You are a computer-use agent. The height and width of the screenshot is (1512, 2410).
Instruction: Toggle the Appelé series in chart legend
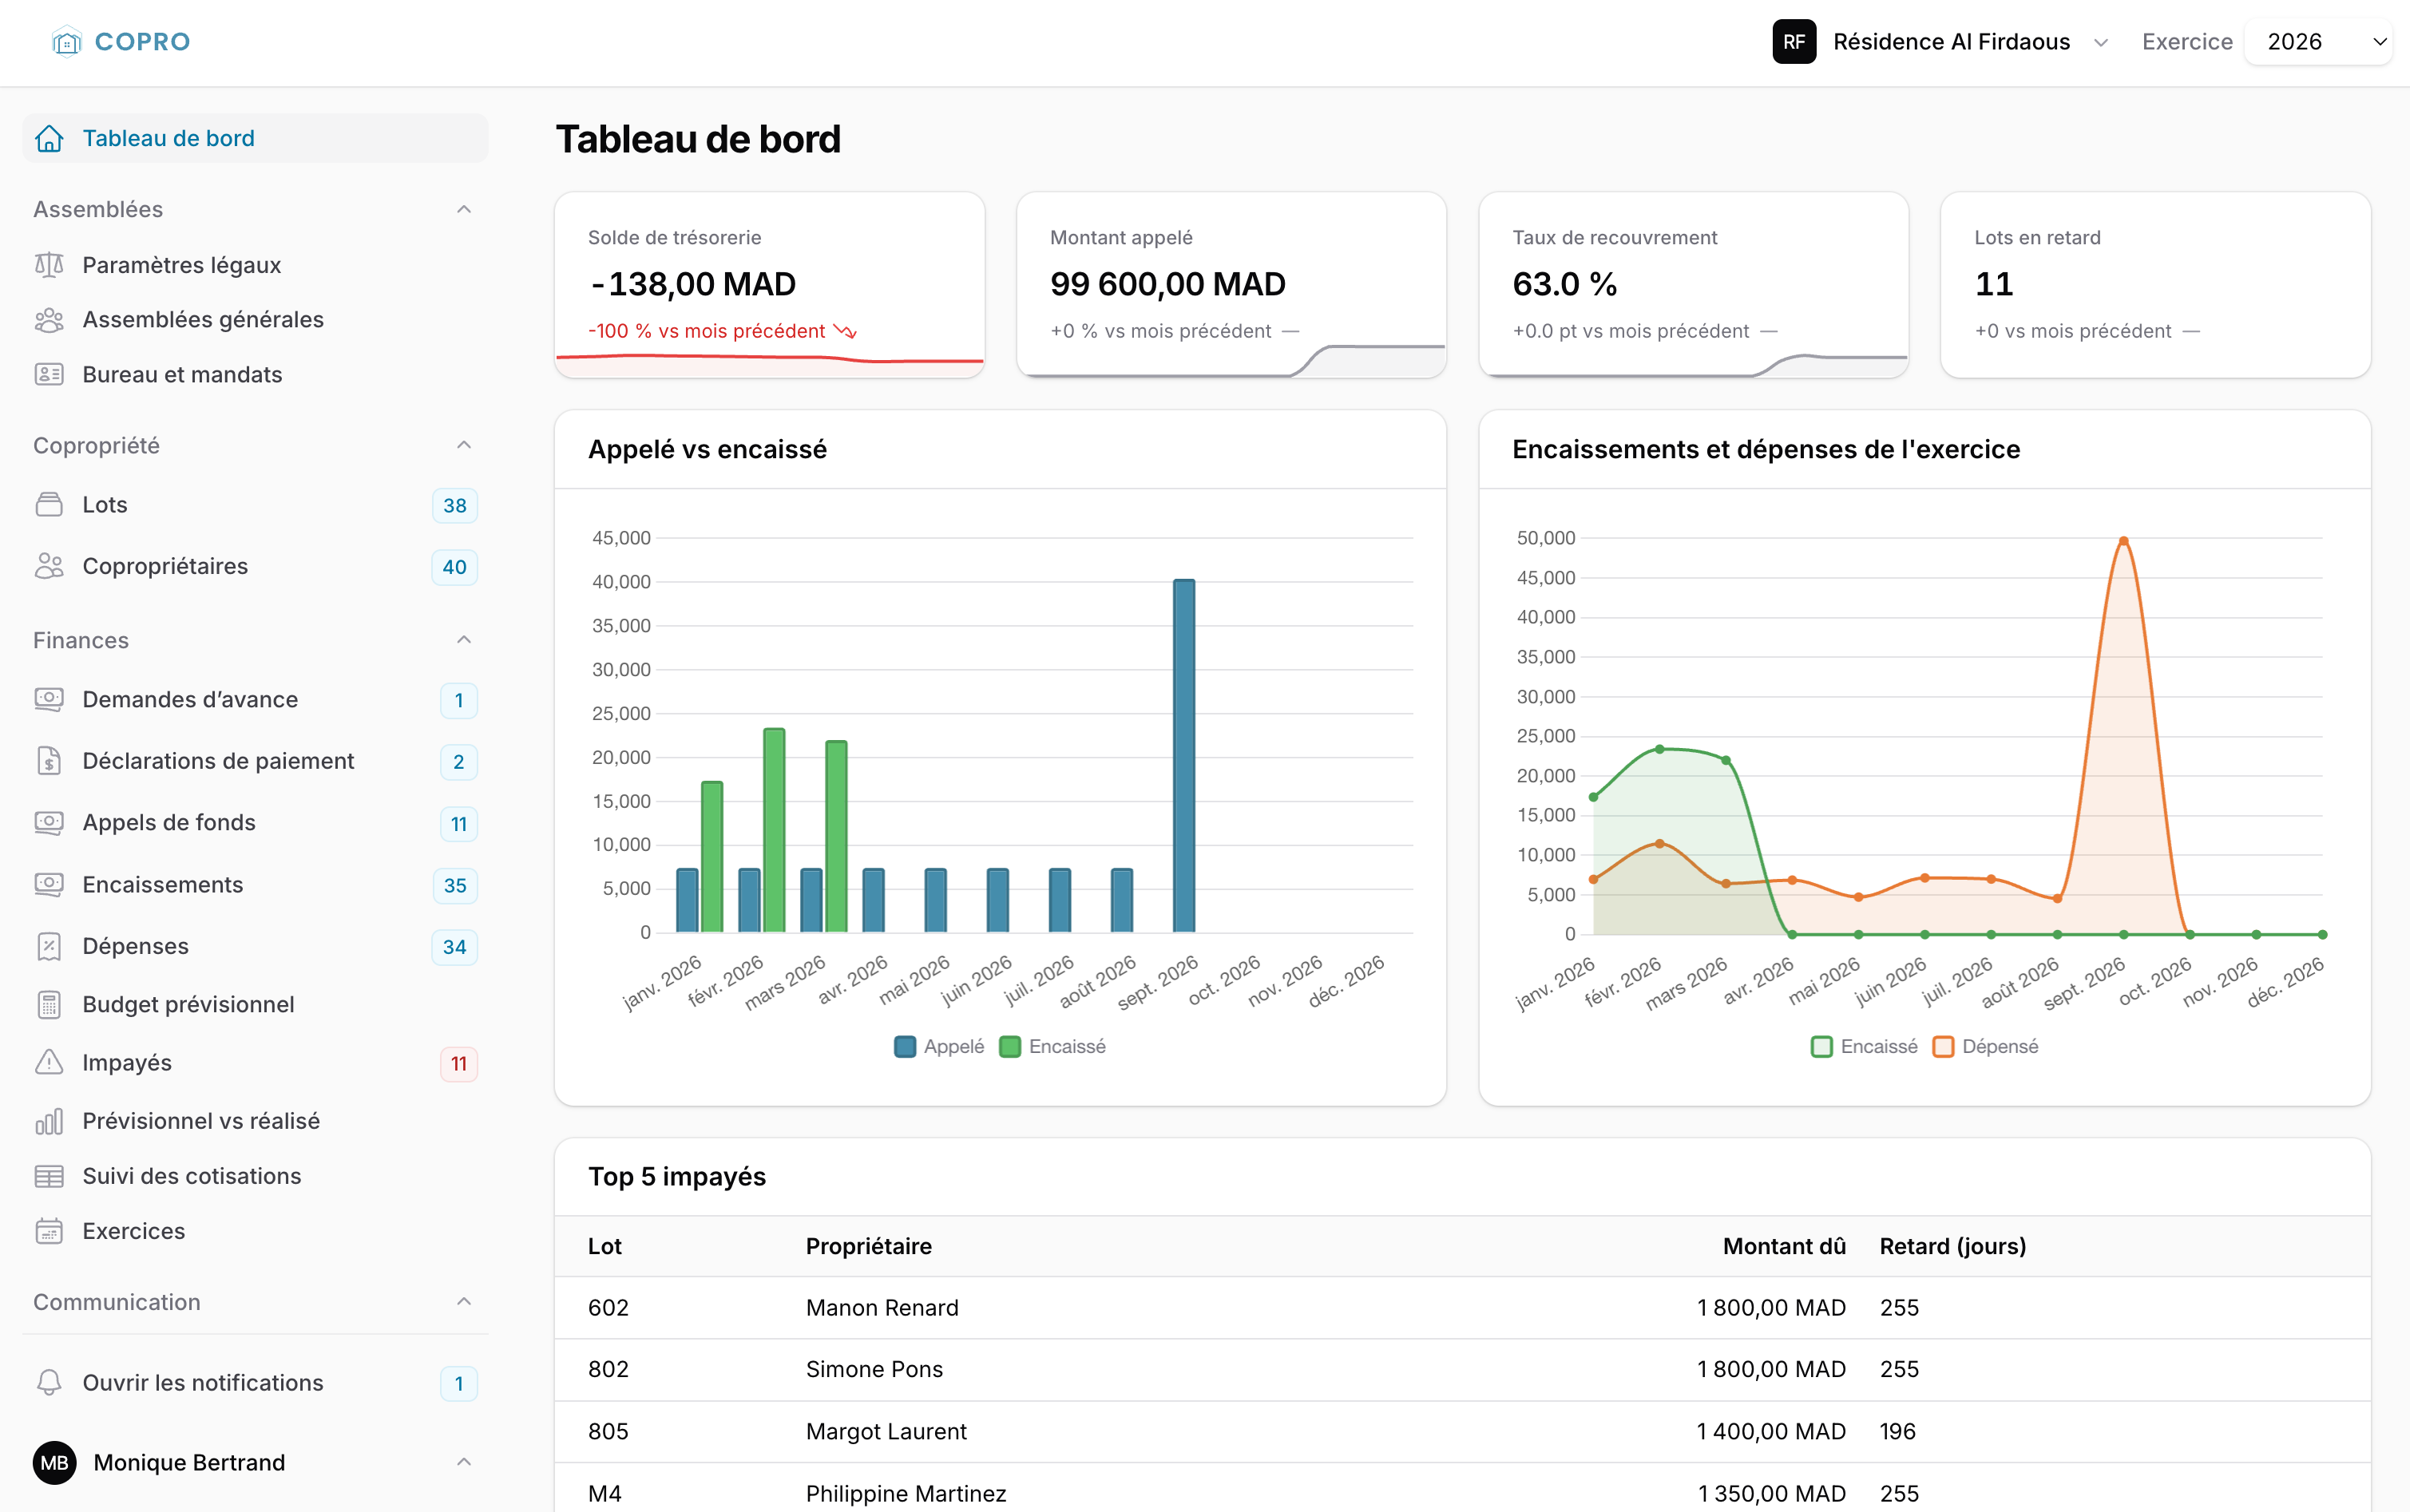tap(939, 1047)
